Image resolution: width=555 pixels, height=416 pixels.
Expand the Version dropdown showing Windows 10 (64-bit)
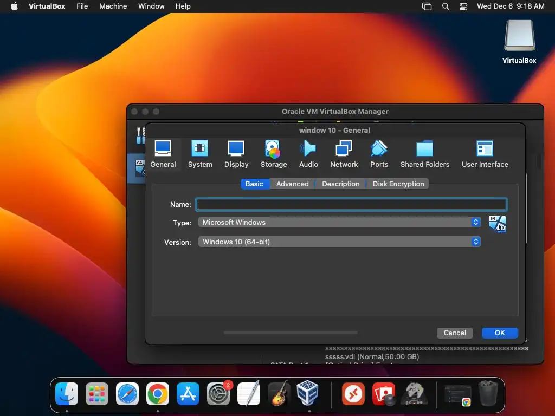tap(339, 242)
